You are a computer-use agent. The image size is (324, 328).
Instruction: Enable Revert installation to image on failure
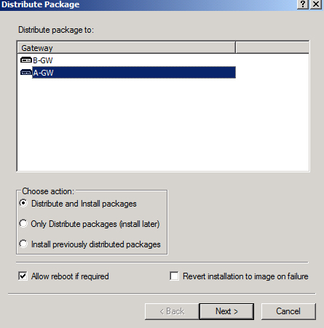(x=174, y=276)
